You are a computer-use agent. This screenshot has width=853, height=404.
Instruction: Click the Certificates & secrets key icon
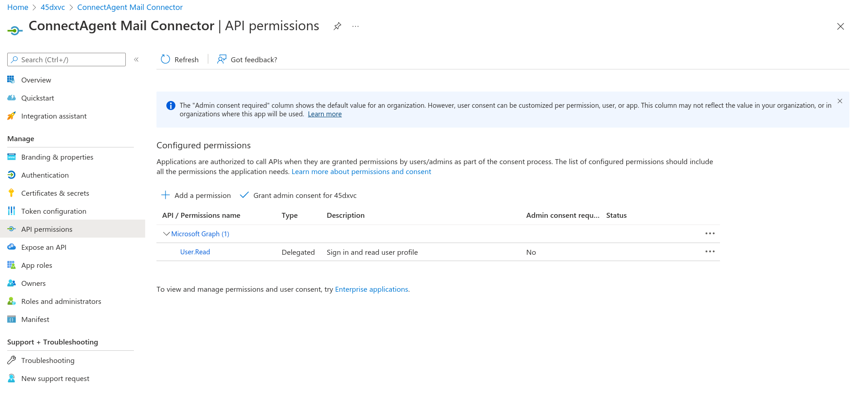[11, 193]
